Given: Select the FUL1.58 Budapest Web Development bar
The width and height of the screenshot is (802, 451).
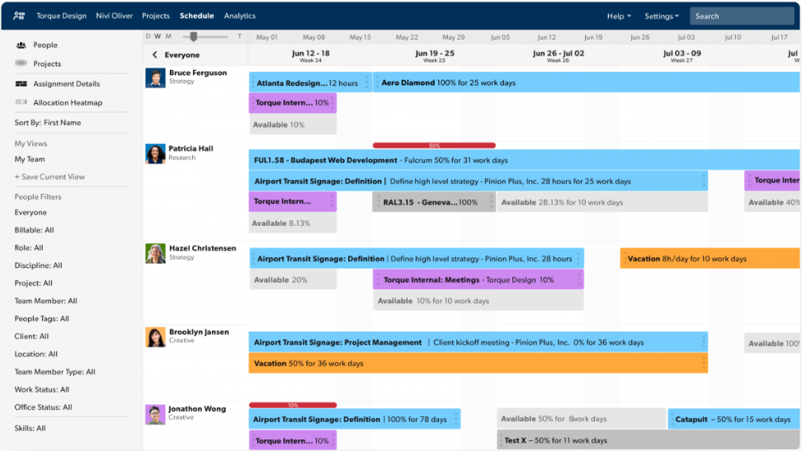Looking at the screenshot, I should click(525, 160).
